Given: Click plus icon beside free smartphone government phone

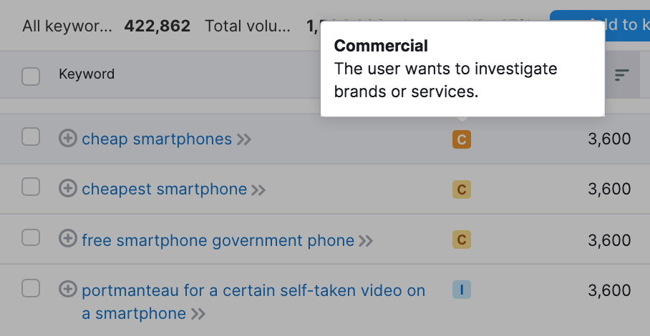Looking at the screenshot, I should pyautogui.click(x=67, y=239).
